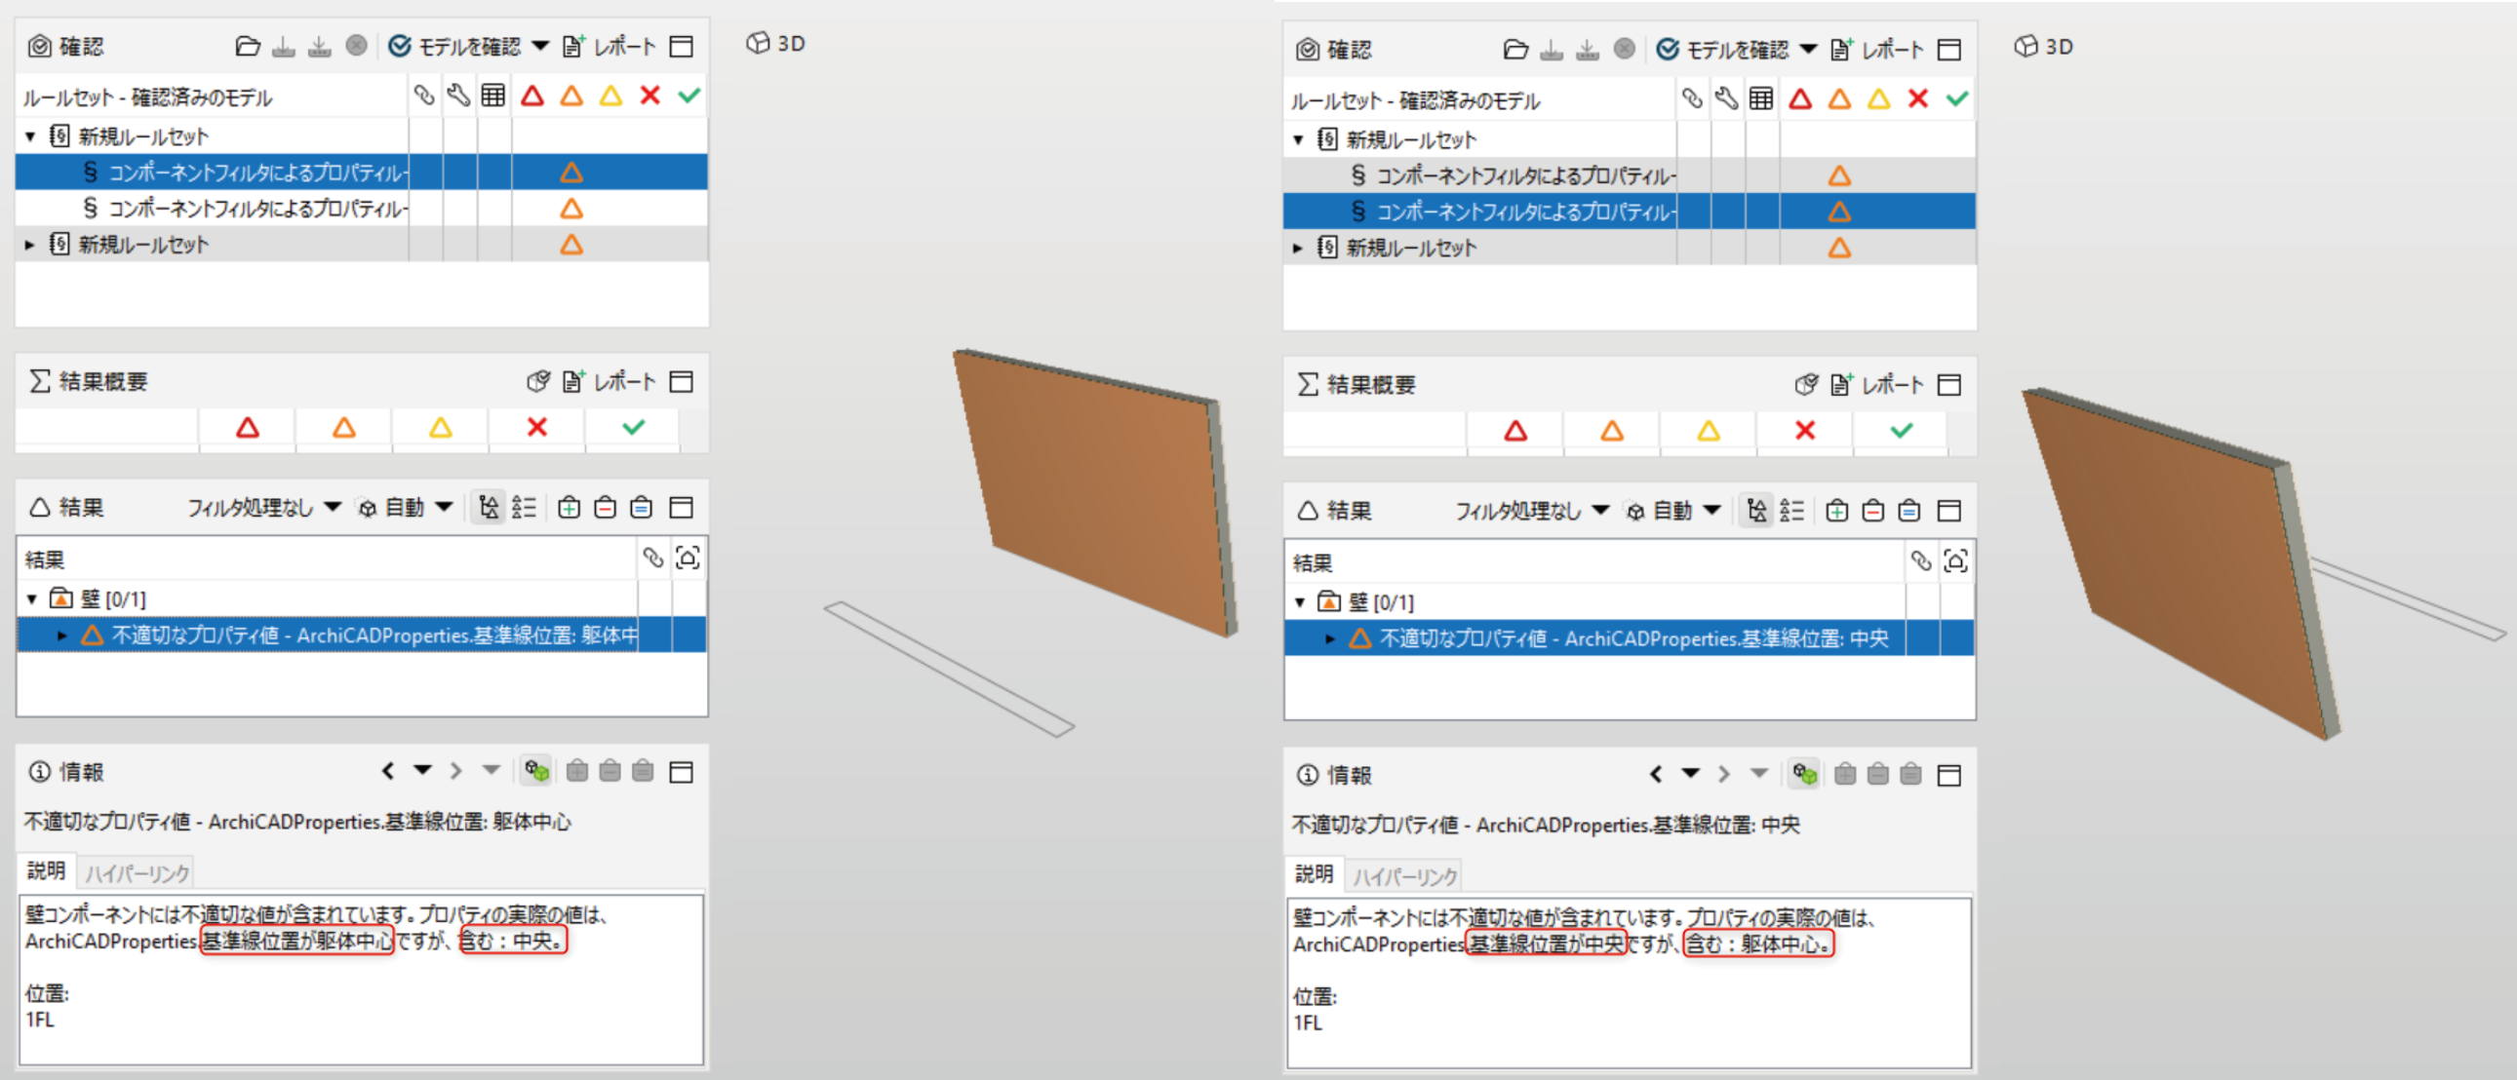Expand second 新規ルールセット in left ruleset tree
The width and height of the screenshot is (2517, 1080).
[30, 245]
